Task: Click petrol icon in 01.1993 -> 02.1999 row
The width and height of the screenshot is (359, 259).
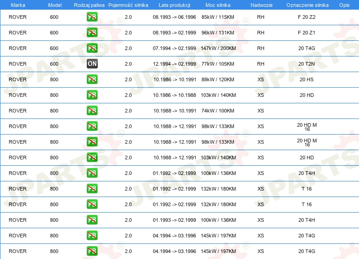Action: (92, 220)
